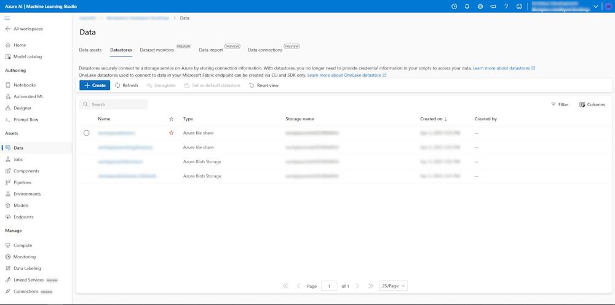615x305 pixels.
Task: Open Designer in sidebar
Action: point(18,108)
